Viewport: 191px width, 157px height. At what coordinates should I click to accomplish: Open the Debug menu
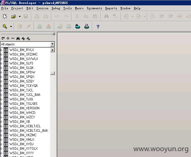pyautogui.click(x=56, y=8)
